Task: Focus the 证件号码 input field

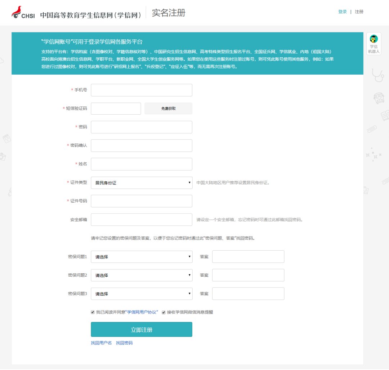Action: coord(142,201)
